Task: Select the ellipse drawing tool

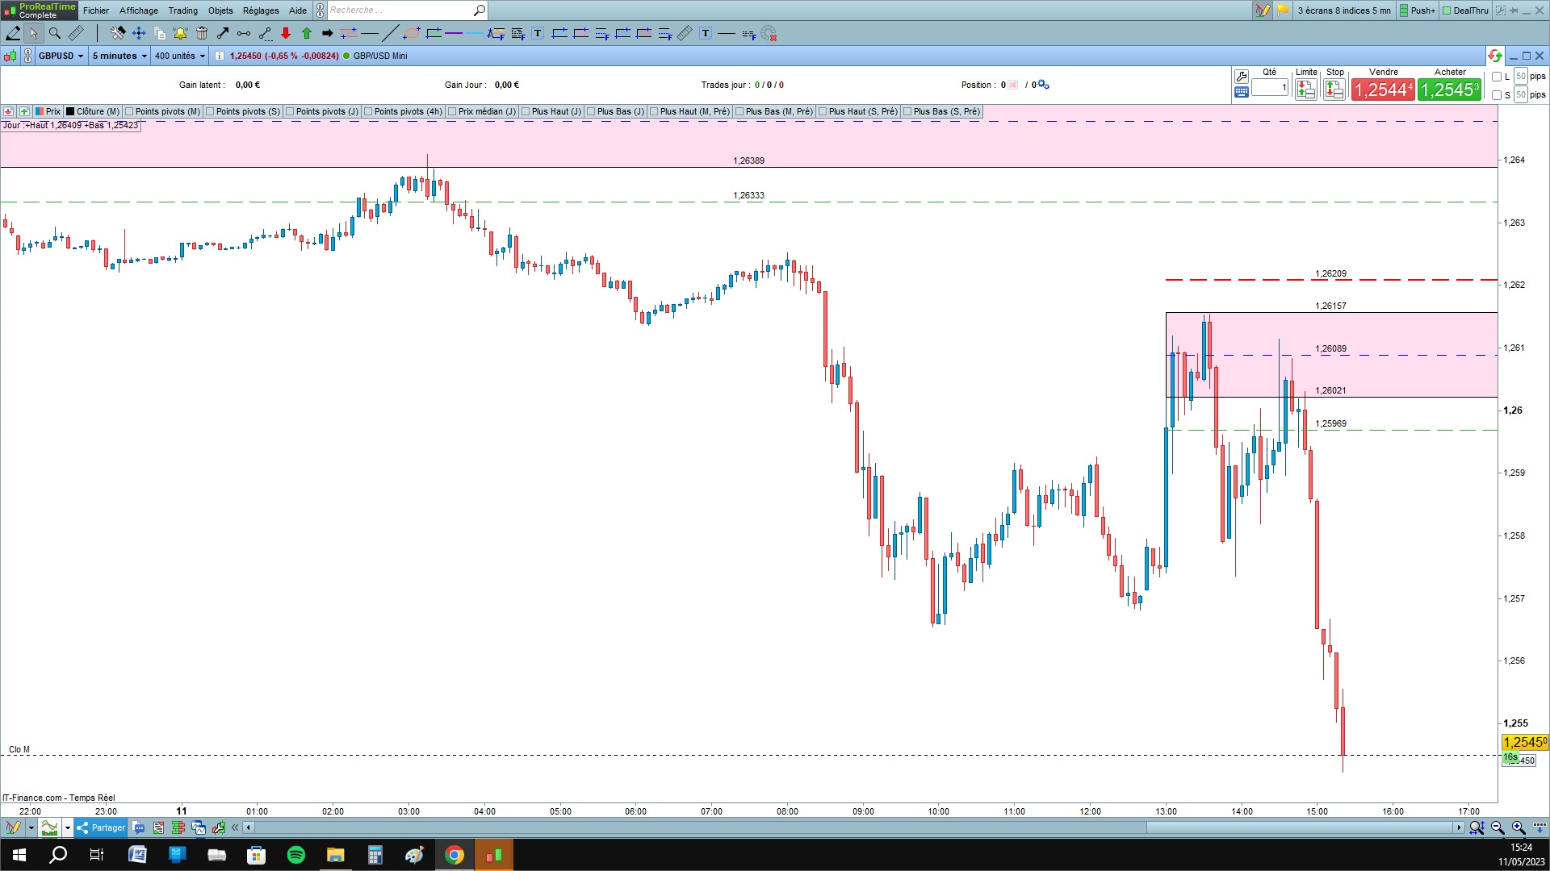Action: pyautogui.click(x=411, y=33)
